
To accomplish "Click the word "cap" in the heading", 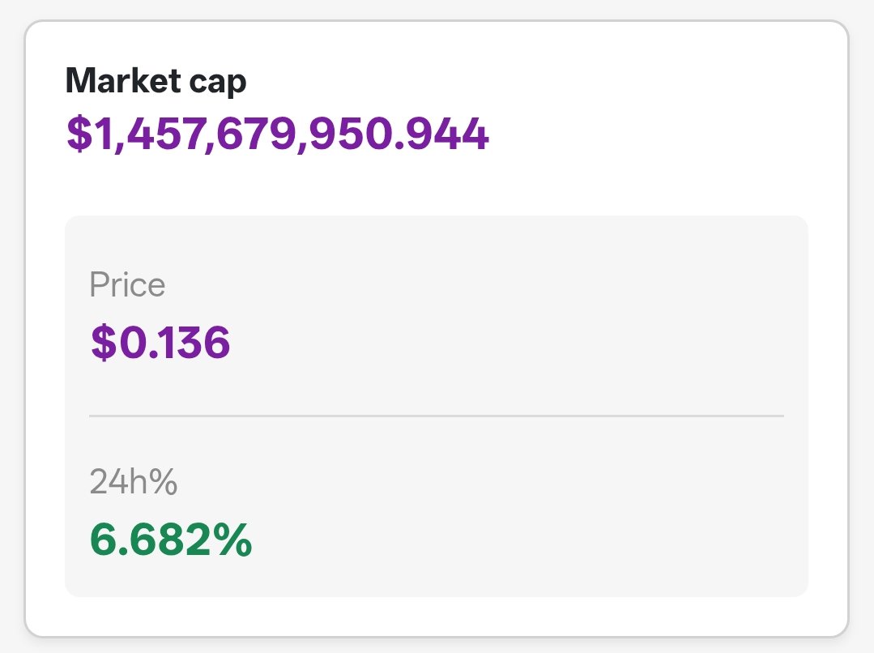I will point(218,83).
